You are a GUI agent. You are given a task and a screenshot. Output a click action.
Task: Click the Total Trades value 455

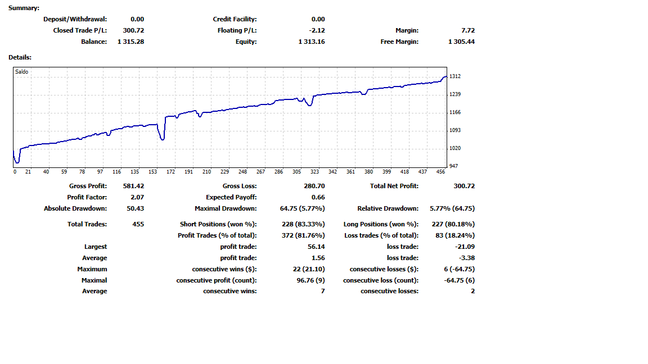[137, 224]
